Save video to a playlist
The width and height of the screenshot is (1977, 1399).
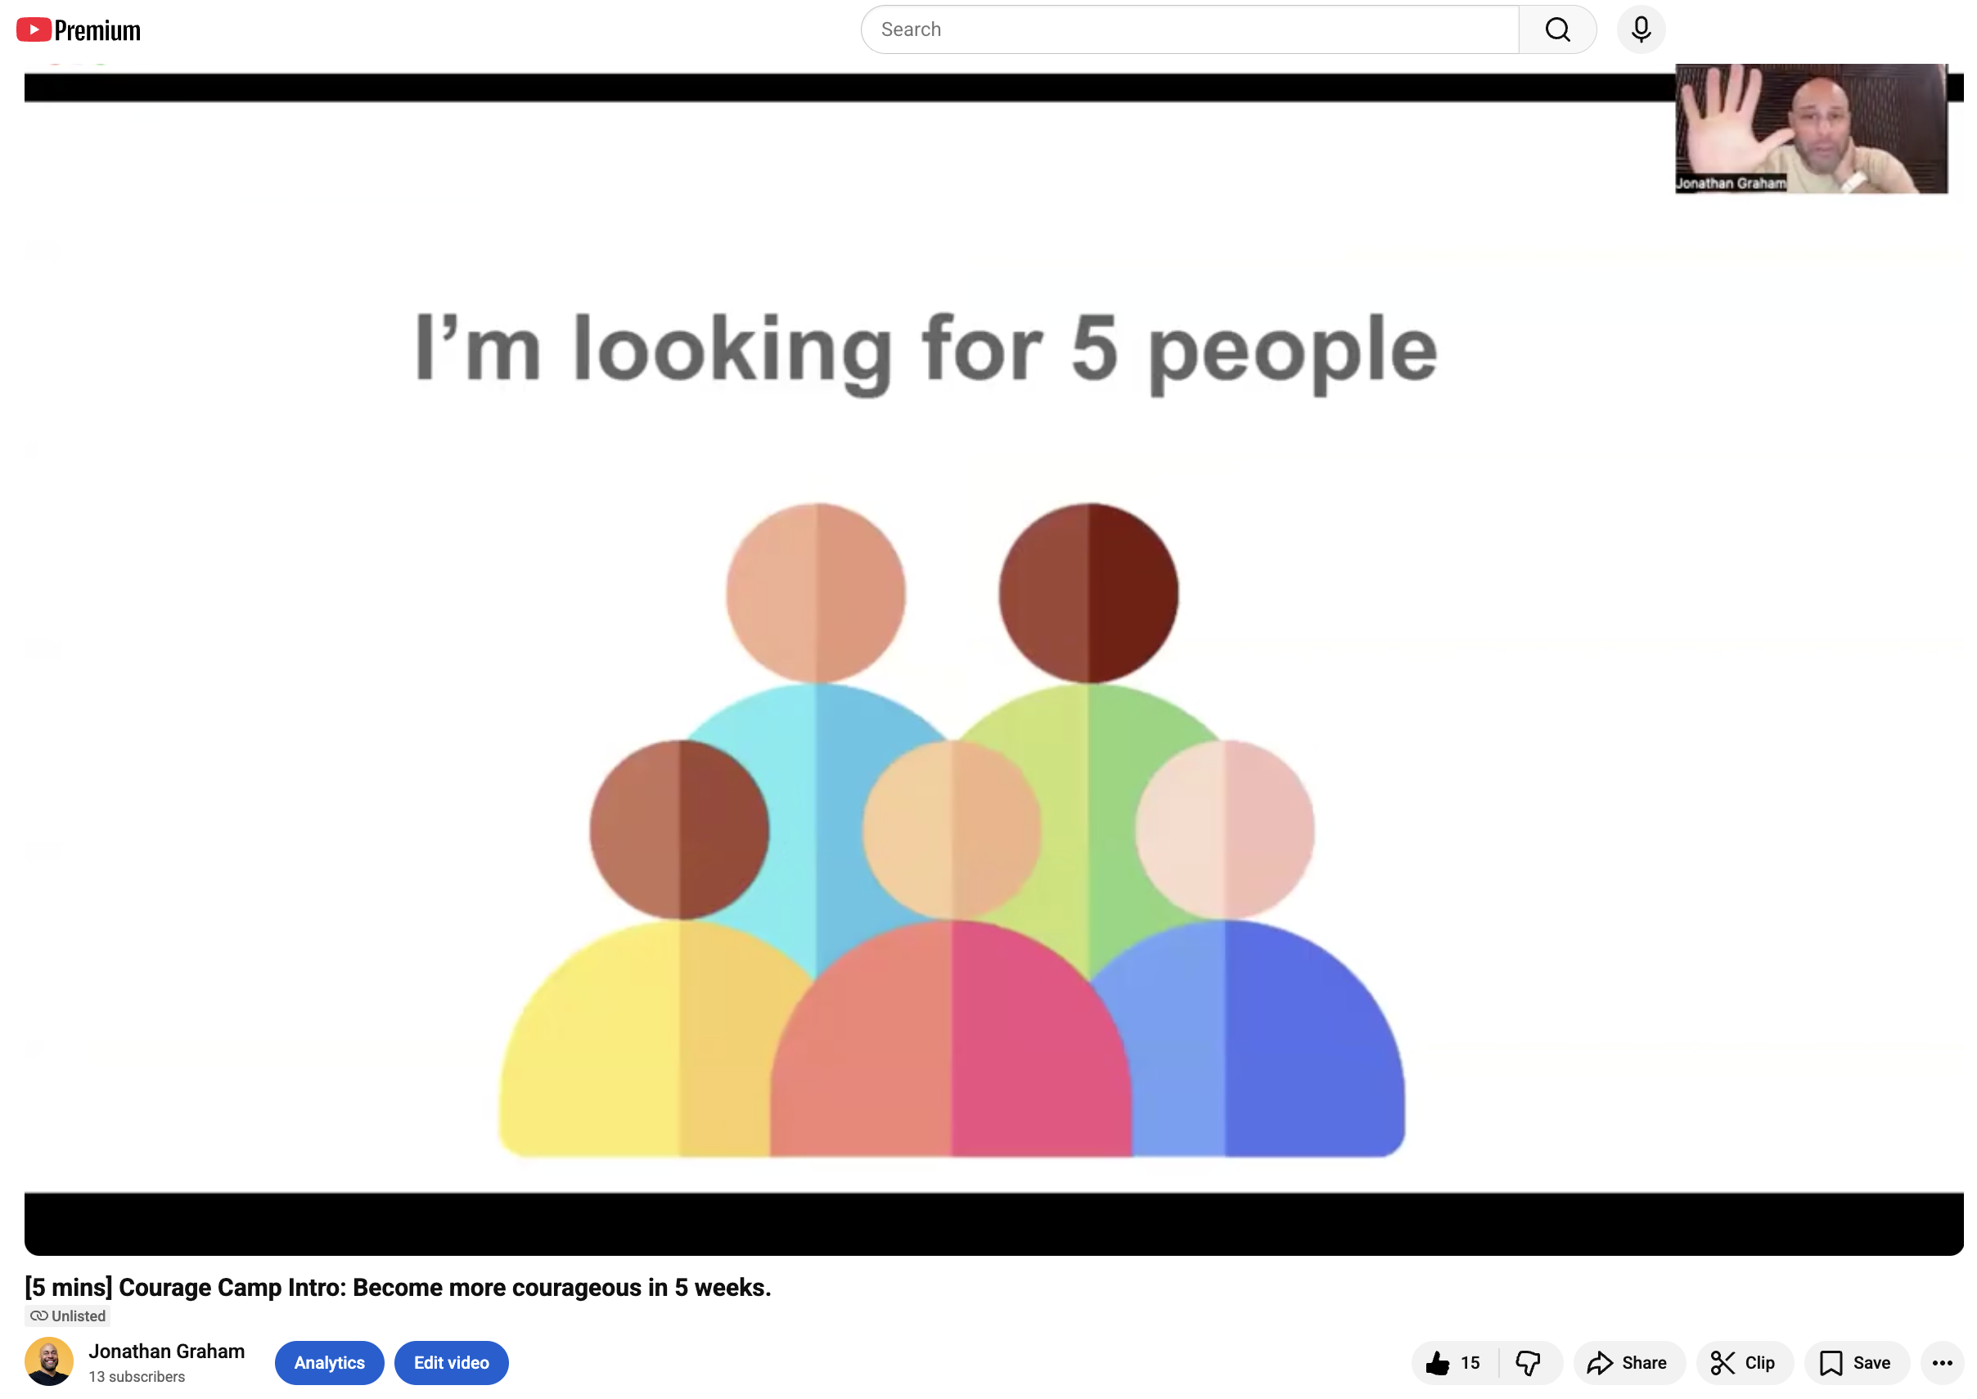tap(1856, 1363)
